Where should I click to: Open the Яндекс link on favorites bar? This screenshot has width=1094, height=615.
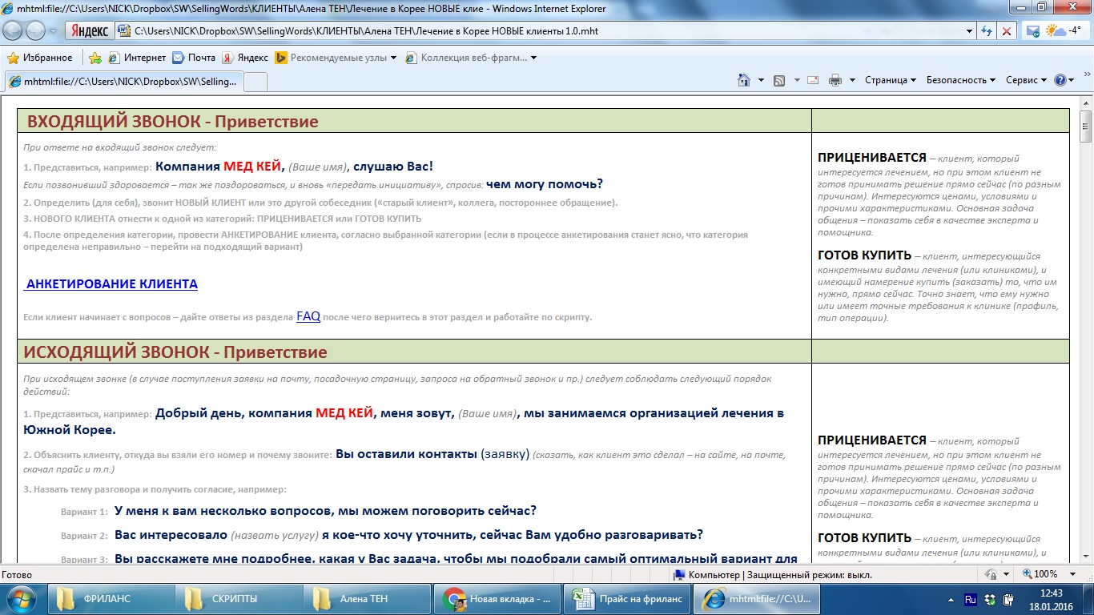point(245,58)
